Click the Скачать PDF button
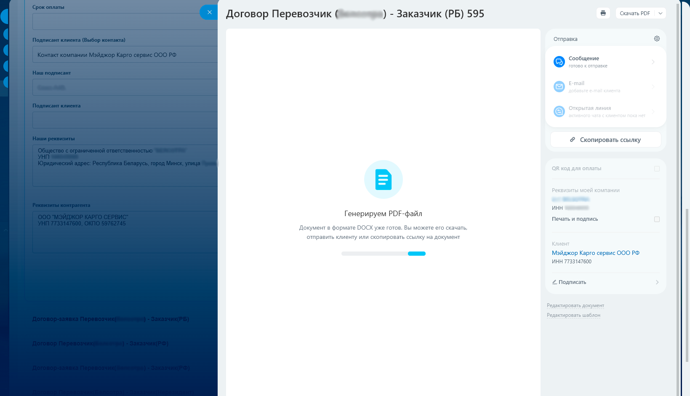This screenshot has height=396, width=690. pyautogui.click(x=635, y=13)
